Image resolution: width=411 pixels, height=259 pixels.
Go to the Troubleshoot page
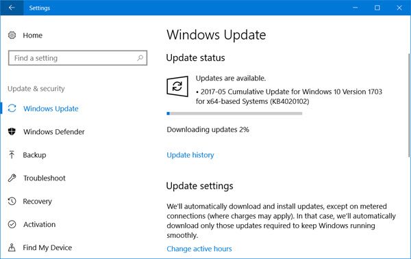[x=45, y=178]
